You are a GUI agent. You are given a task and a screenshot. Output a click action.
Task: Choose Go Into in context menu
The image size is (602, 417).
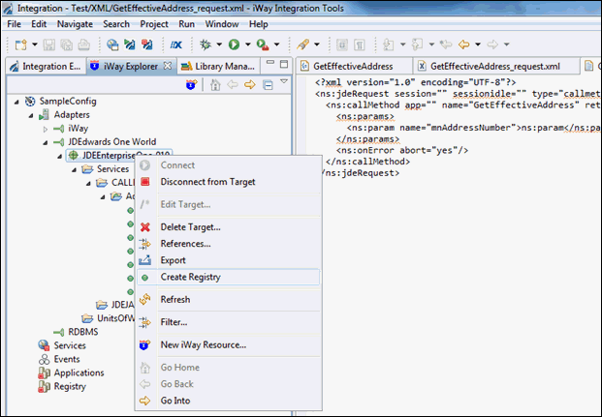click(228, 401)
